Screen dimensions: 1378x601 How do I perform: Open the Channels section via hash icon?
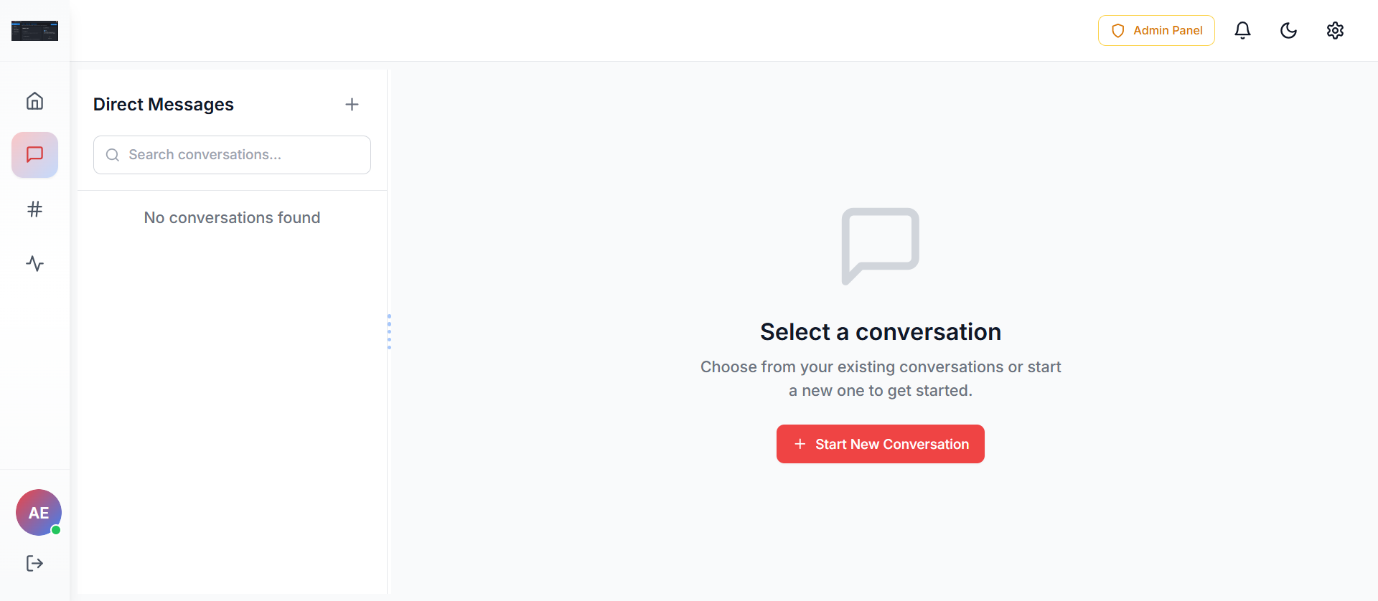pos(34,209)
